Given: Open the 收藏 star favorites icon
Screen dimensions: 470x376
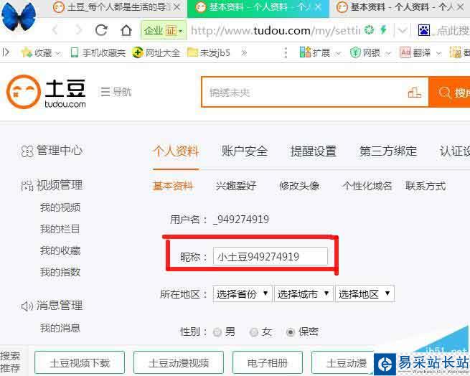Looking at the screenshot, I should [x=27, y=52].
